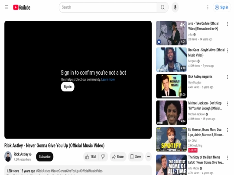Visit the a-ha channel name
The width and height of the screenshot is (234, 175).
(x=190, y=35)
